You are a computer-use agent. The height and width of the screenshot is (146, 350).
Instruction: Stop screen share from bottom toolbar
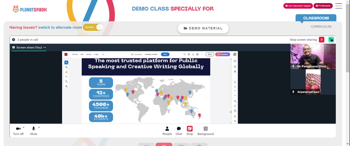[190, 131]
